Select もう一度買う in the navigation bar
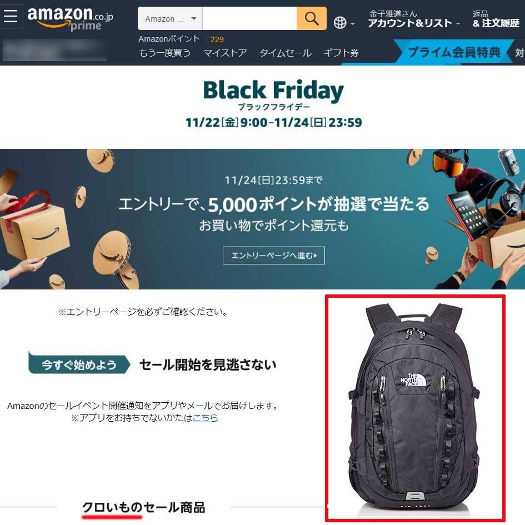This screenshot has width=525, height=525. (164, 53)
